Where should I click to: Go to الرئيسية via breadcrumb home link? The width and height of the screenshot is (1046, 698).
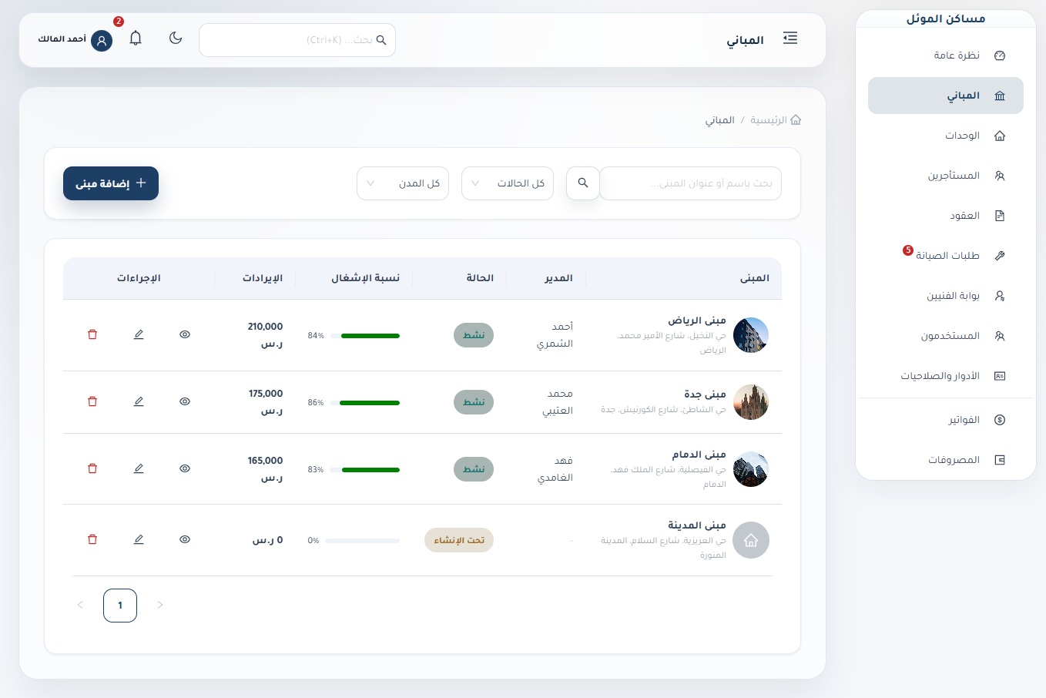776,120
